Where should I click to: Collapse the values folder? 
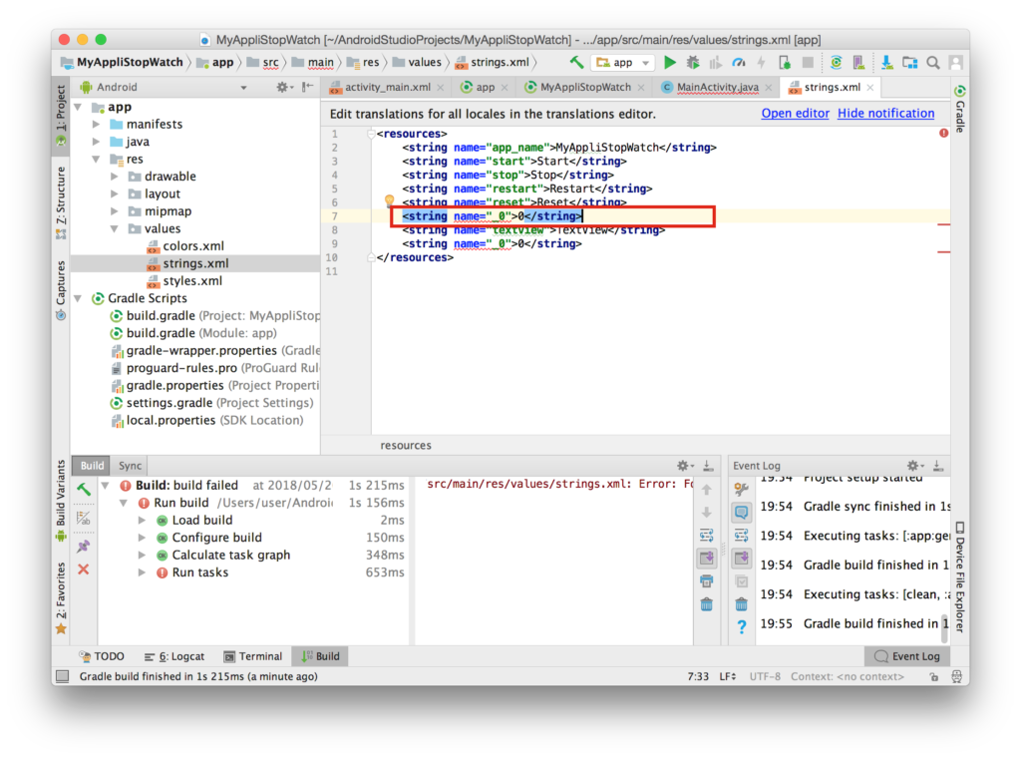pyautogui.click(x=115, y=228)
